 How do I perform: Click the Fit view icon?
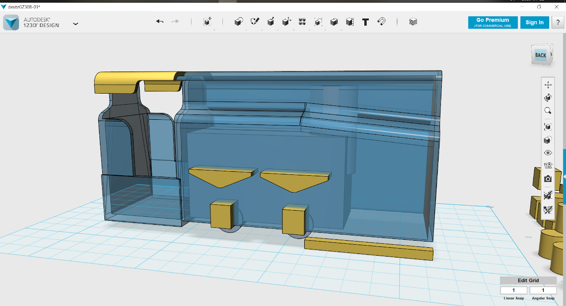[x=548, y=127]
